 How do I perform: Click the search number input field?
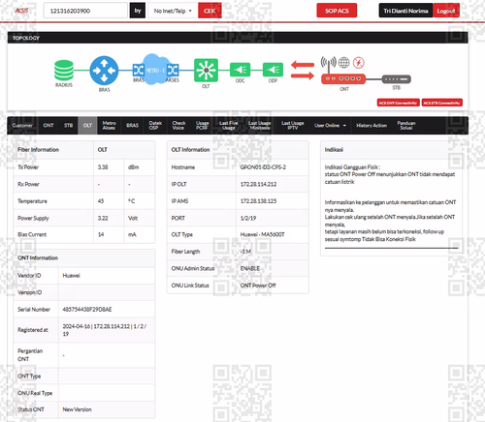(85, 11)
